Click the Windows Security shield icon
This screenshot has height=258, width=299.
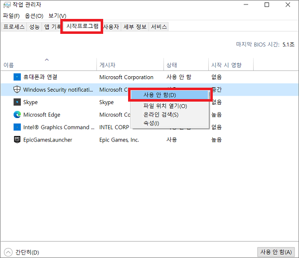pos(17,90)
